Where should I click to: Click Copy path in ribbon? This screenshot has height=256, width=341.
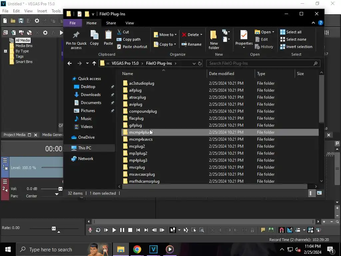(129, 39)
